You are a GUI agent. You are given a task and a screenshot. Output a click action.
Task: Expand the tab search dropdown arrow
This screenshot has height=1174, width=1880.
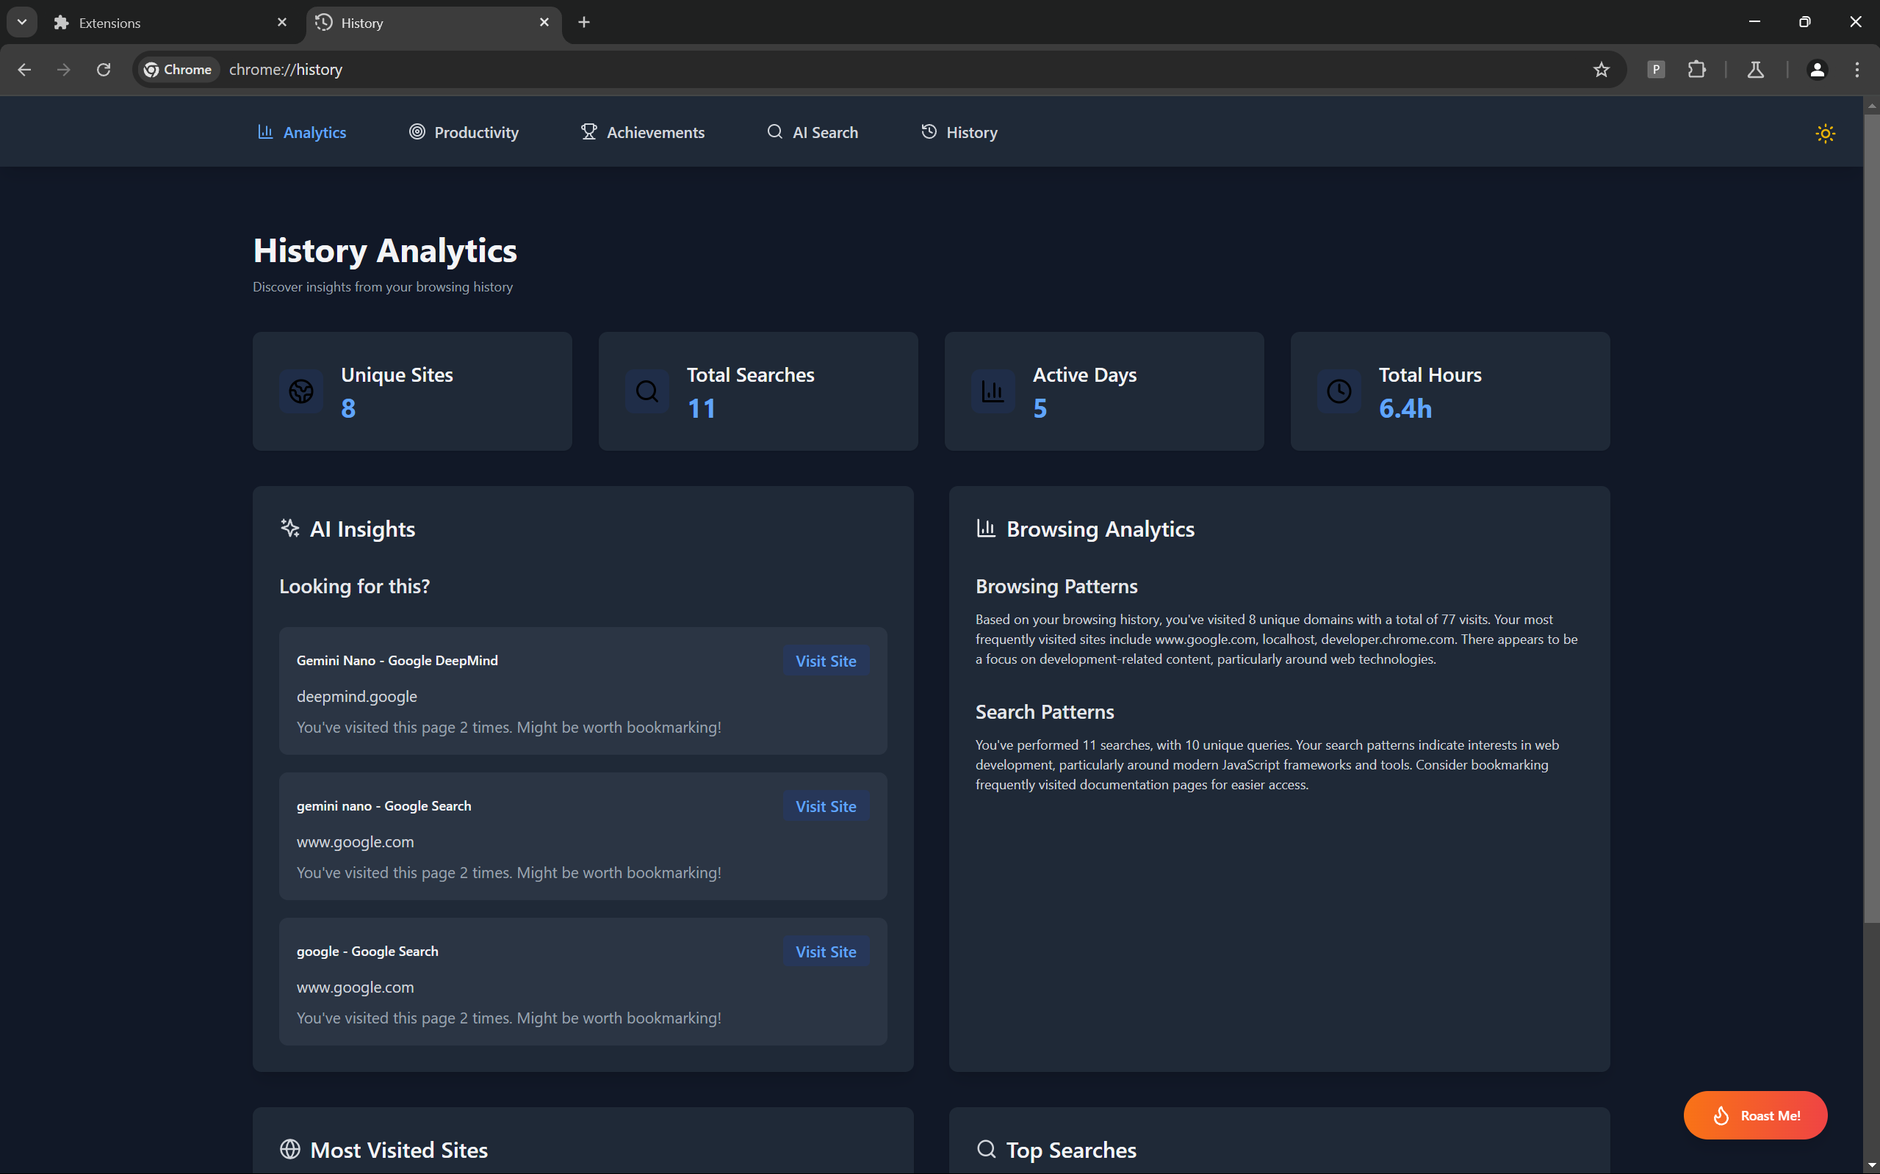pyautogui.click(x=22, y=22)
